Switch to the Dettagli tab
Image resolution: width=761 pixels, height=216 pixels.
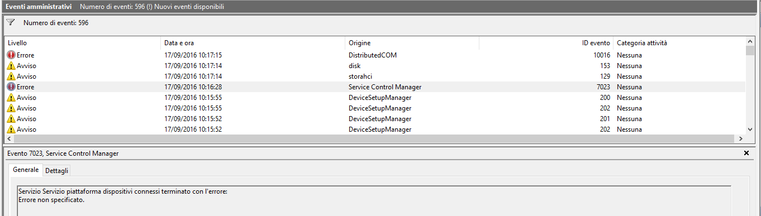tap(56, 170)
